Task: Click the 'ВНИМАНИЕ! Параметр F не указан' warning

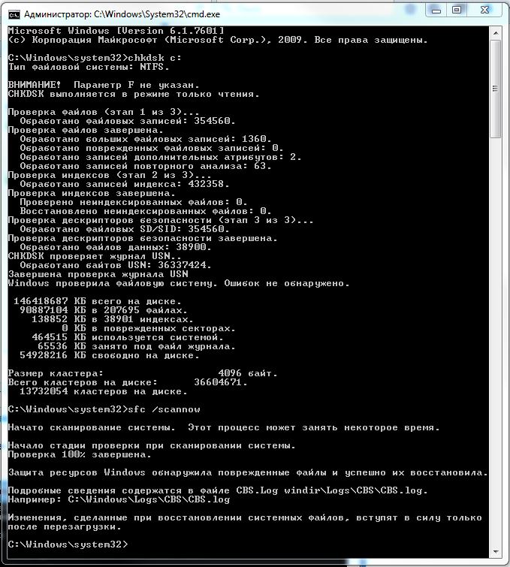Action: (x=104, y=85)
